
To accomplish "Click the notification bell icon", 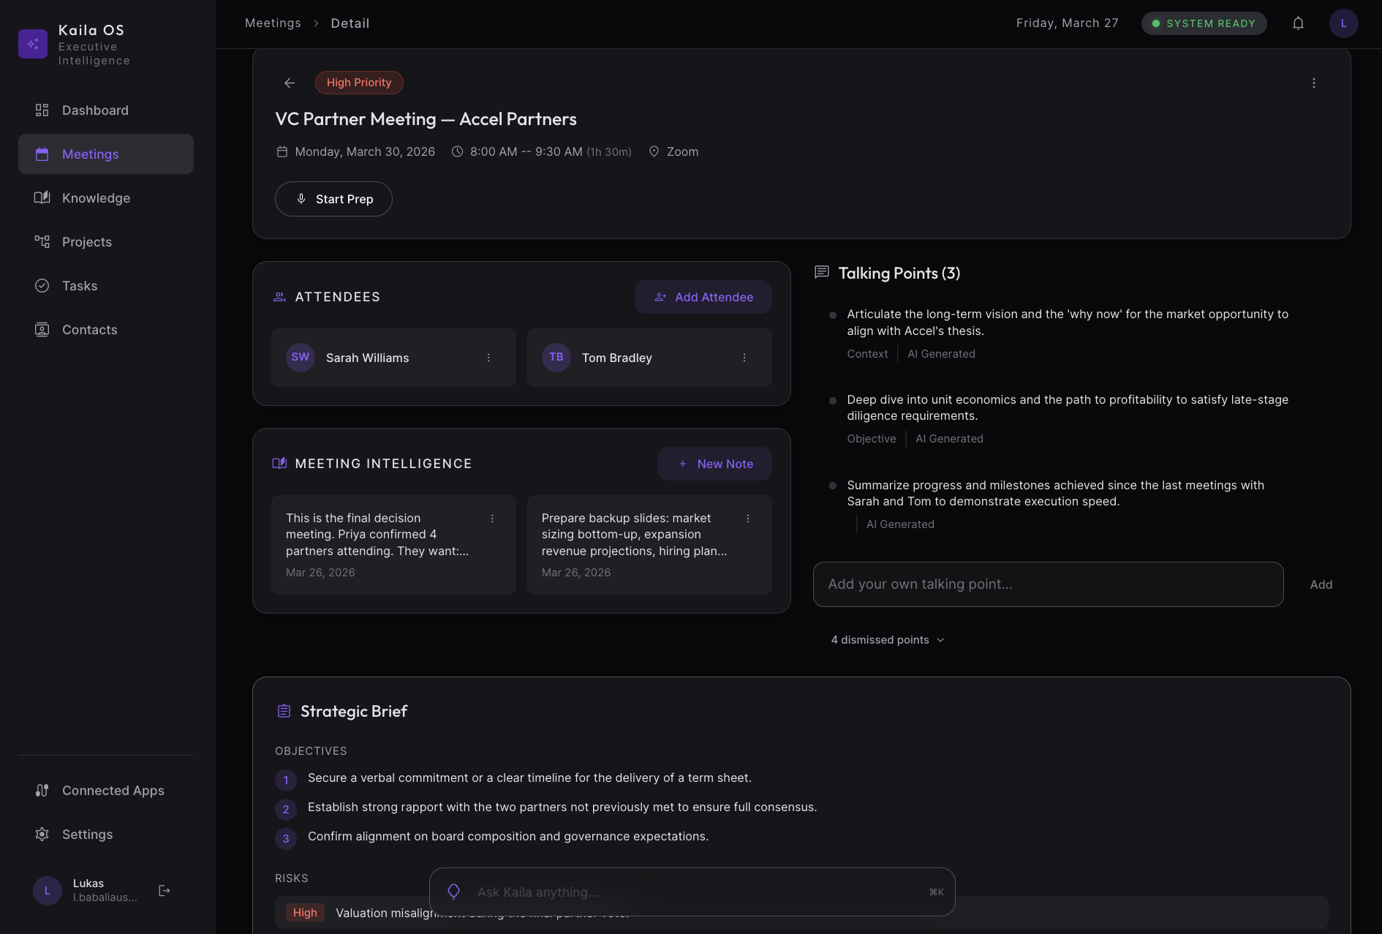I will (1298, 23).
